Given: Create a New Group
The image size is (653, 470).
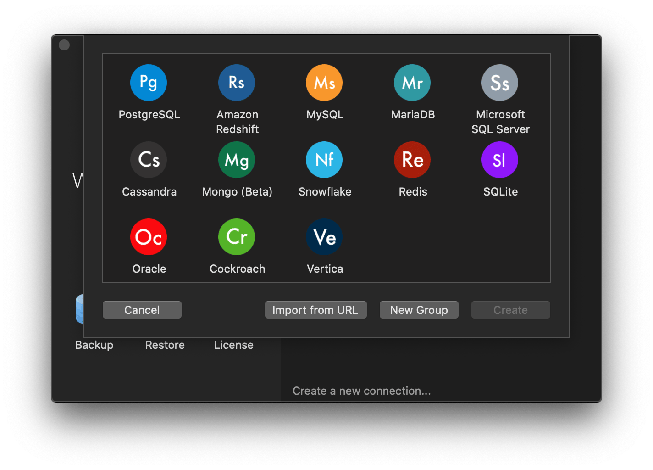Looking at the screenshot, I should click(419, 310).
